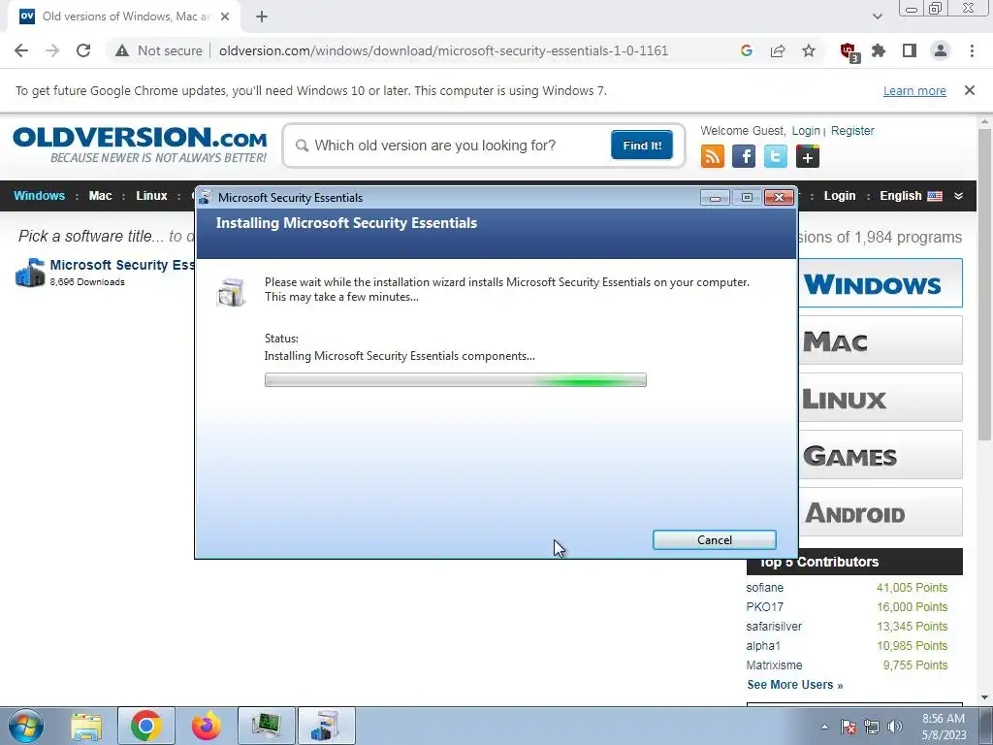Image resolution: width=993 pixels, height=745 pixels.
Task: Select Windows in site navigation bar
Action: tap(39, 196)
